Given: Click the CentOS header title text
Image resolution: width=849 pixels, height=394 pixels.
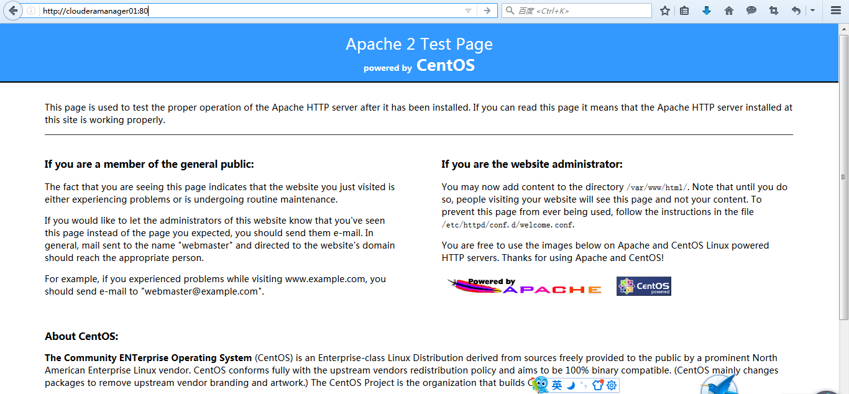Looking at the screenshot, I should (x=446, y=65).
